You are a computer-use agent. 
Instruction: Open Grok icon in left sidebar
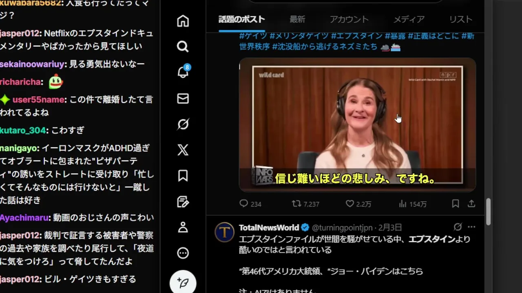(x=183, y=124)
